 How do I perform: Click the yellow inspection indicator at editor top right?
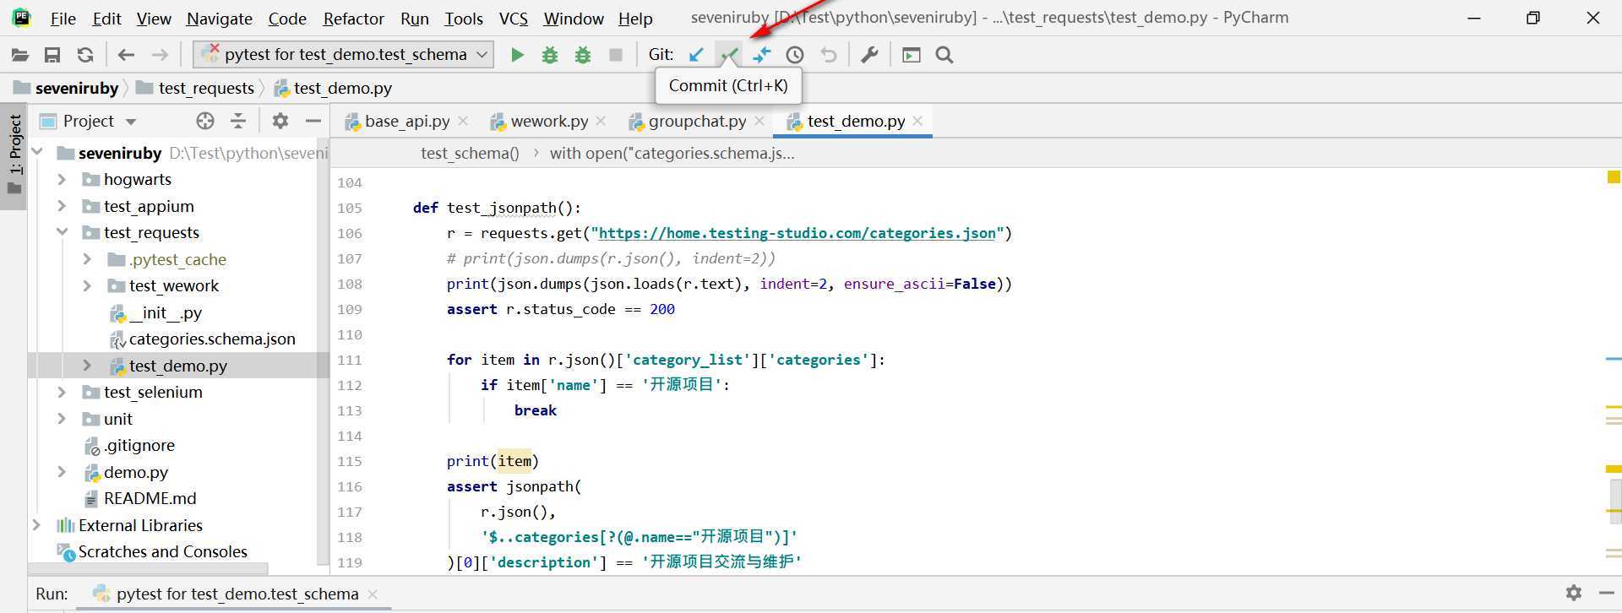pos(1614,177)
